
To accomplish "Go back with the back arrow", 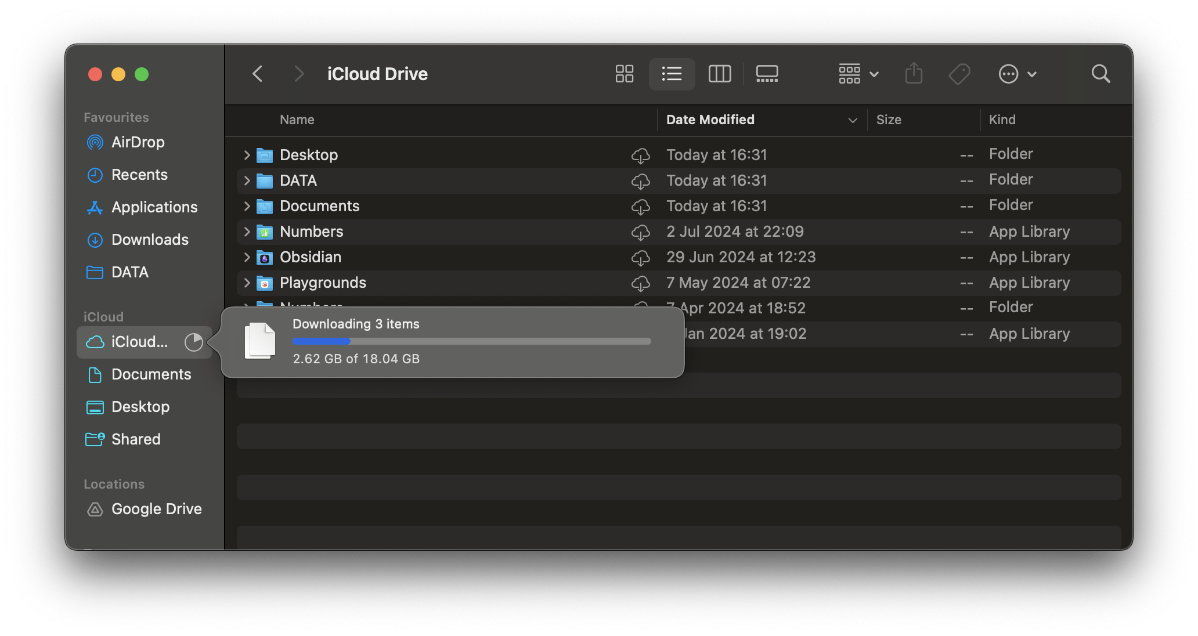I will (x=258, y=74).
